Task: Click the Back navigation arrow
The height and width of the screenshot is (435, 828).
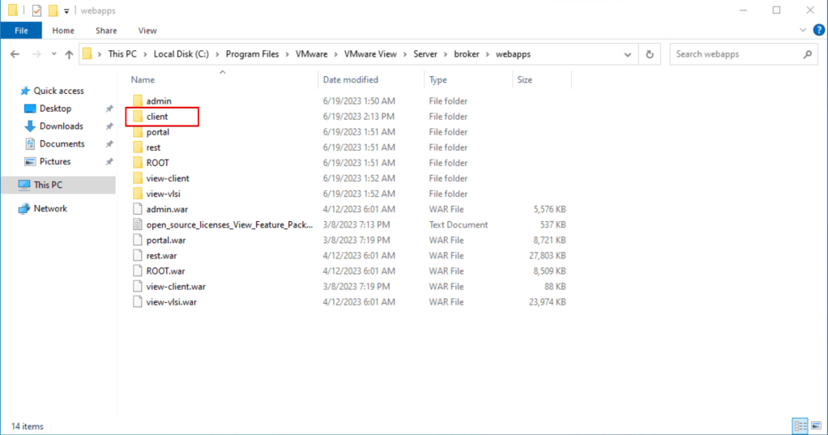Action: pyautogui.click(x=15, y=54)
